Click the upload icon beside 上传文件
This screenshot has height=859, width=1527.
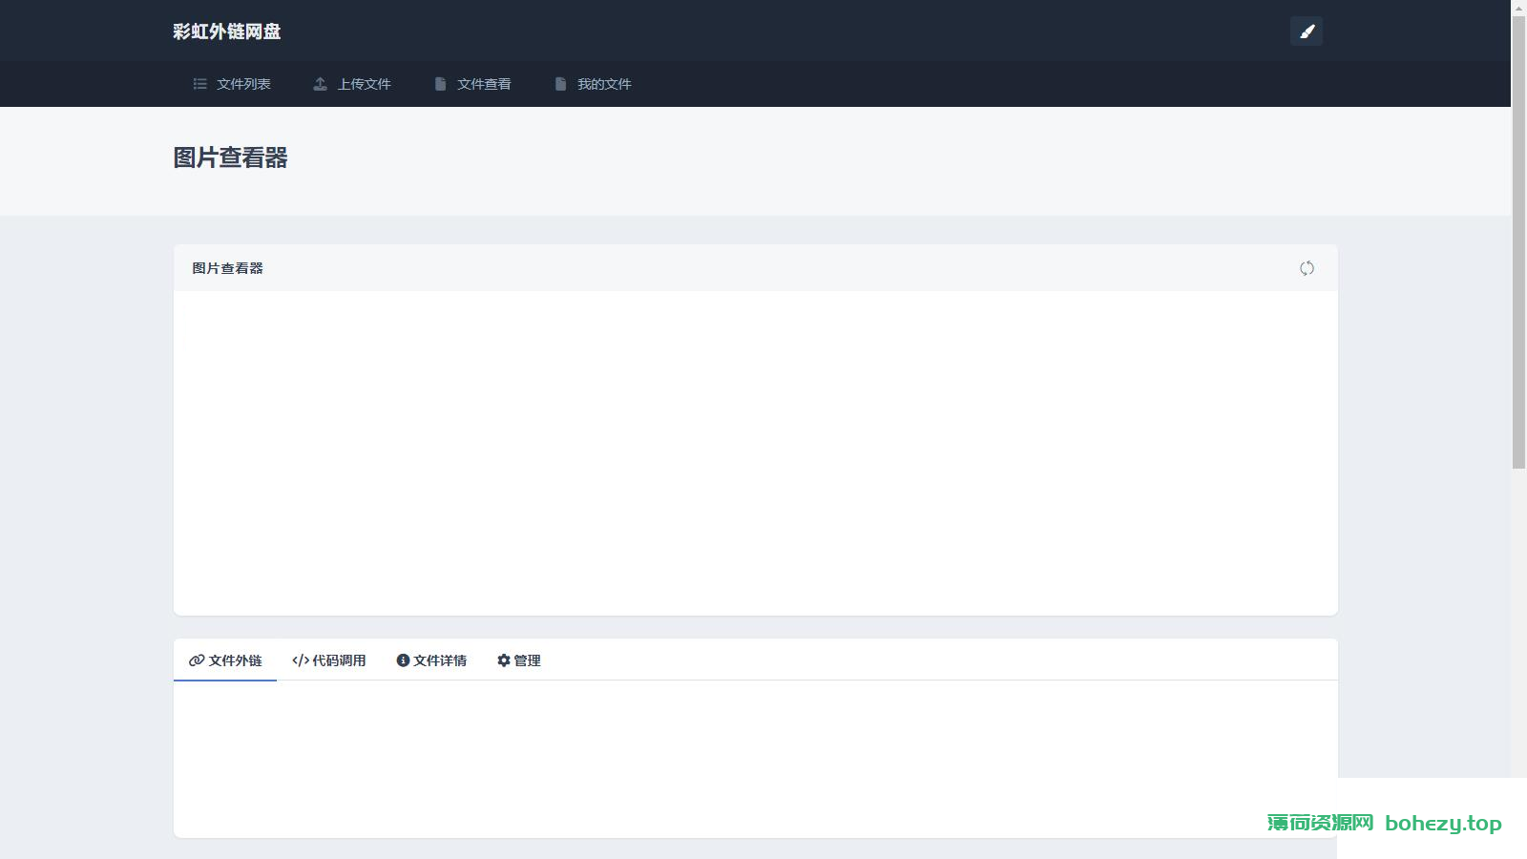(x=321, y=84)
